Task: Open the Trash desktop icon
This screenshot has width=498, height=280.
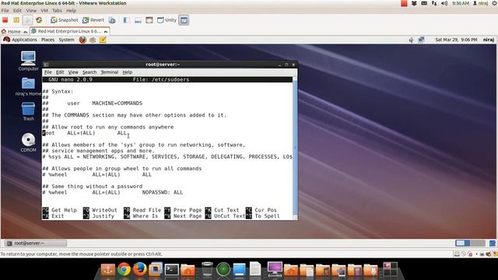Action: tap(28, 111)
